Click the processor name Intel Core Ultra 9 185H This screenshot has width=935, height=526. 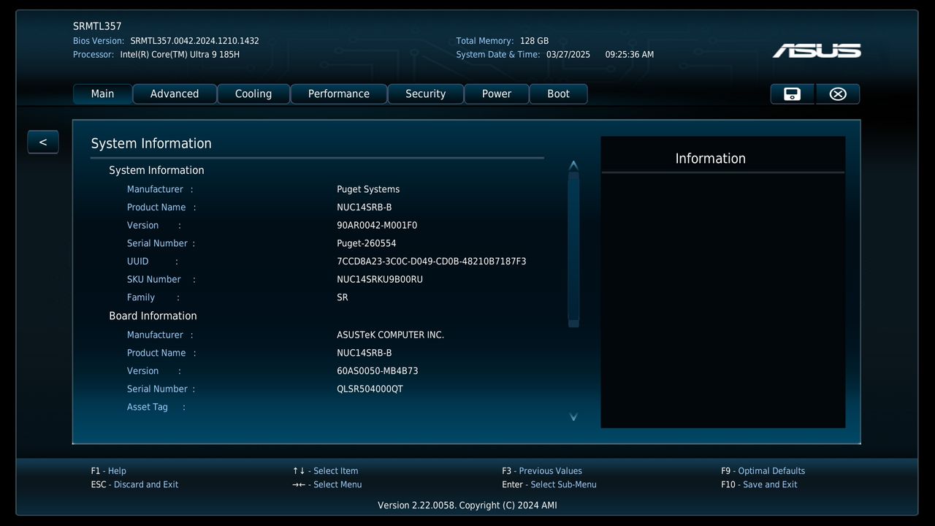pos(180,55)
